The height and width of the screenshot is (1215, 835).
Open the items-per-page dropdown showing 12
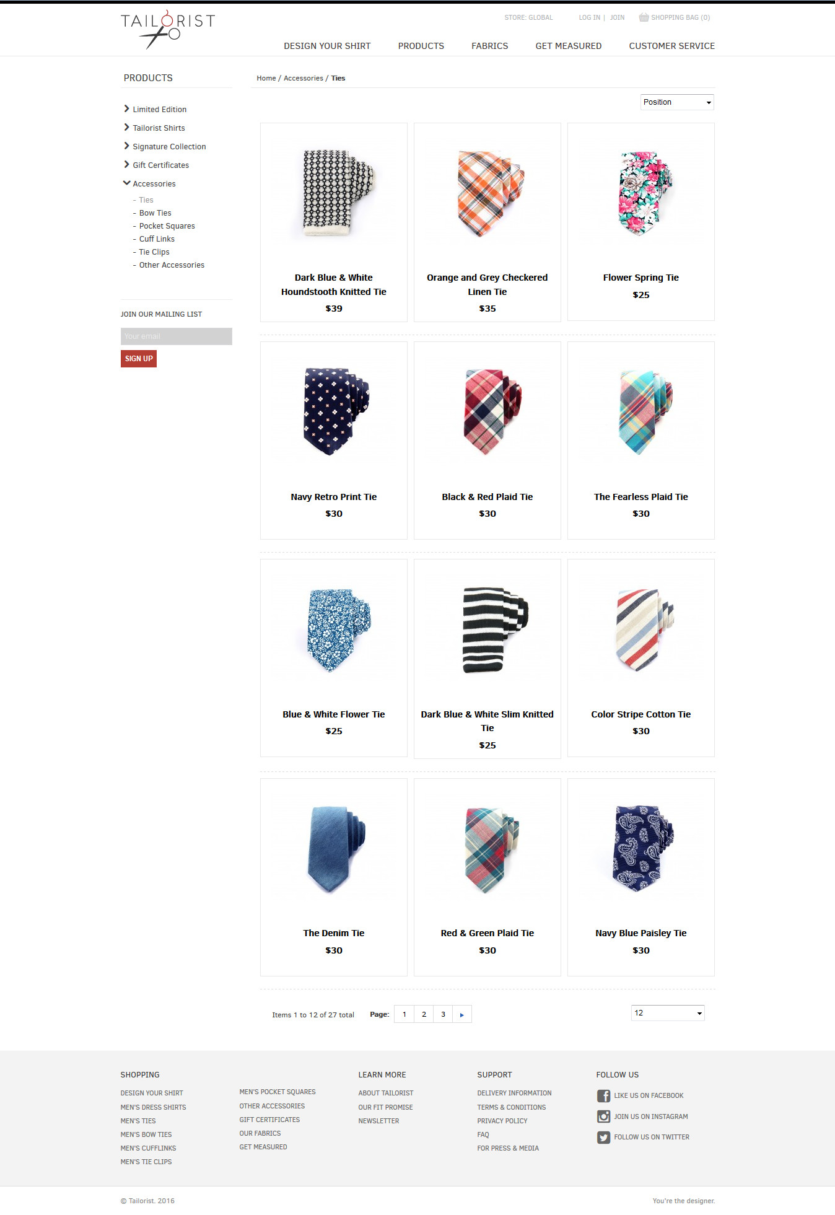pos(668,1013)
